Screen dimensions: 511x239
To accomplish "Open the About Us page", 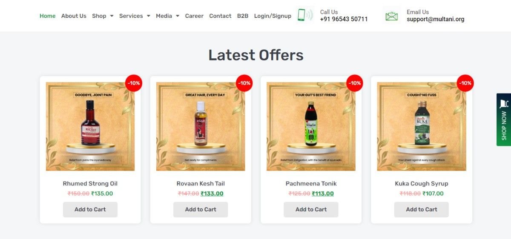I will [x=74, y=16].
